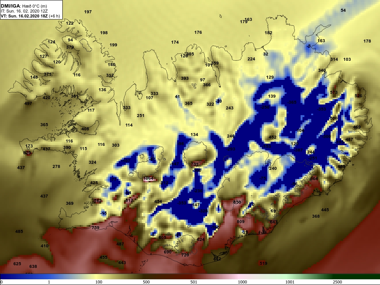Click the 173 value label
380x285 pixels.
(x=29, y=146)
